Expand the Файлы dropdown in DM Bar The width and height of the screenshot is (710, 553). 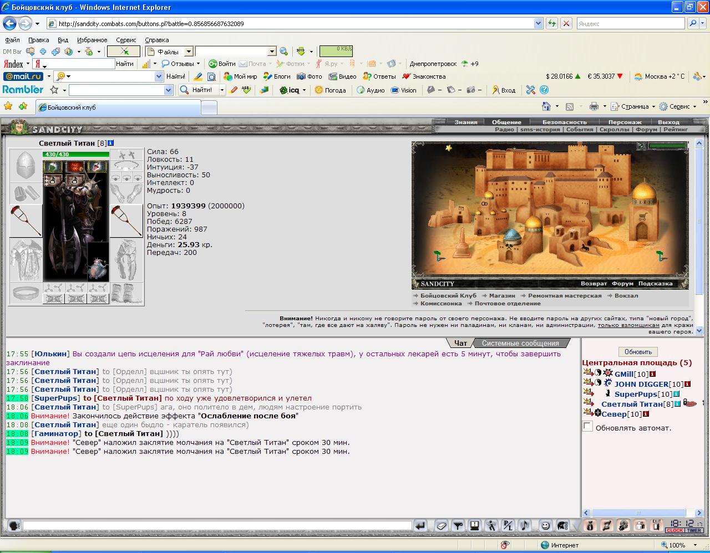(x=189, y=52)
